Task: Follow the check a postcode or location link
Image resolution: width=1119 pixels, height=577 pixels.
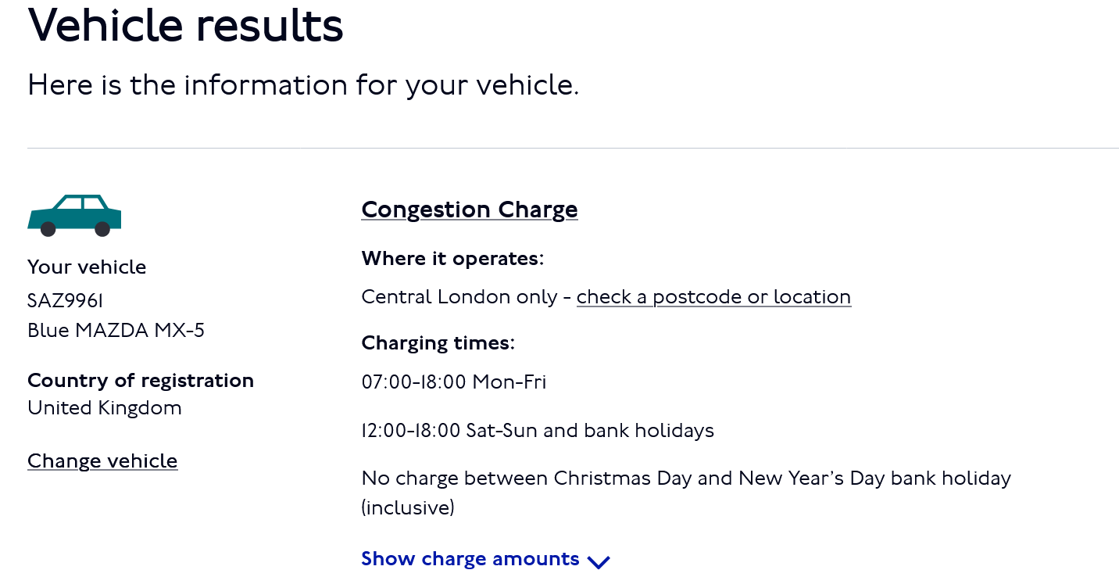Action: click(x=713, y=297)
